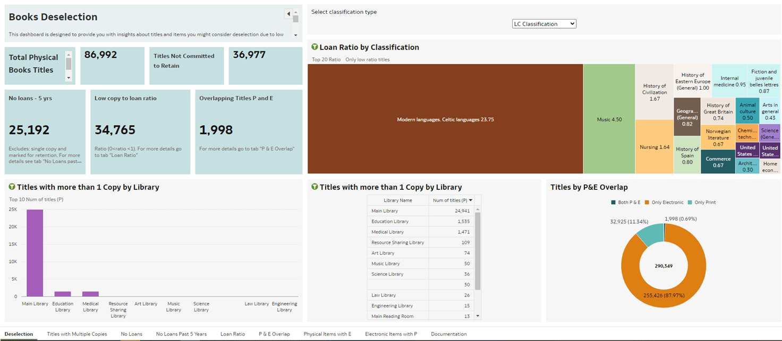Open the Documentation tab
Image resolution: width=782 pixels, height=341 pixels.
(449, 334)
